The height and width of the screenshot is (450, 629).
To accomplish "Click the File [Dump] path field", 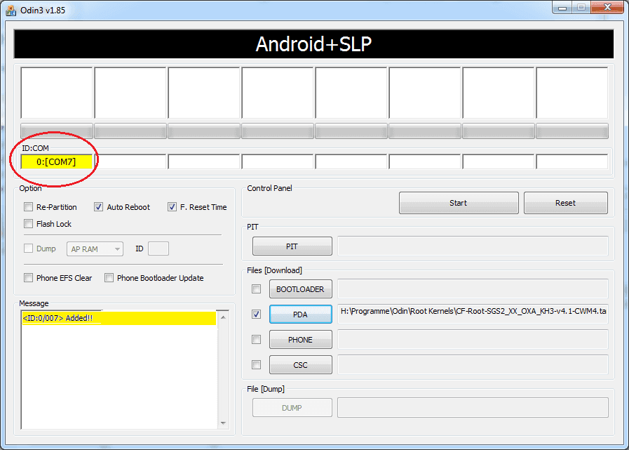I will [x=473, y=408].
